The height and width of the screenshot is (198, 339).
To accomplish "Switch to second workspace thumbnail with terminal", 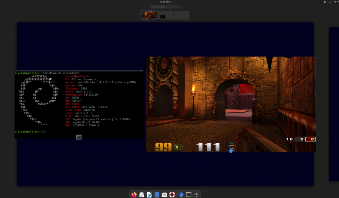I will point(165,15).
